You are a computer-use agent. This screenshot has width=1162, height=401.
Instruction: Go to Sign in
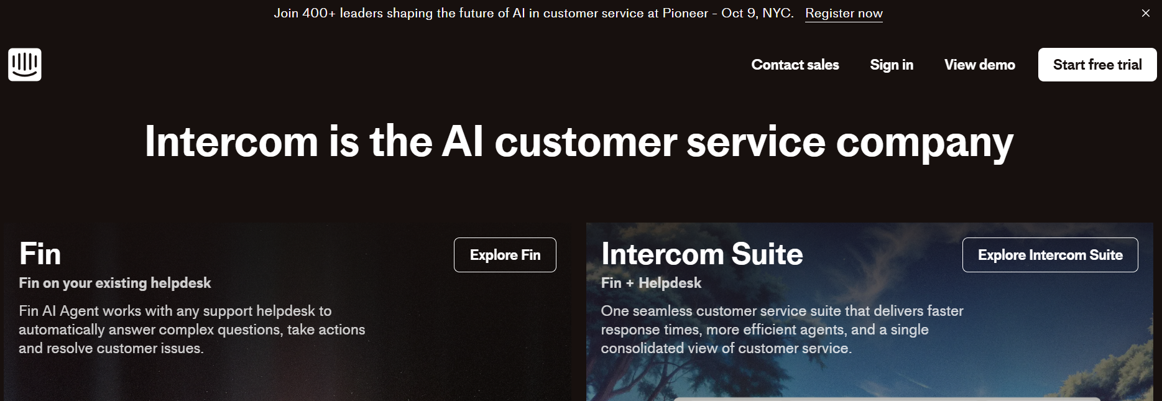point(891,65)
